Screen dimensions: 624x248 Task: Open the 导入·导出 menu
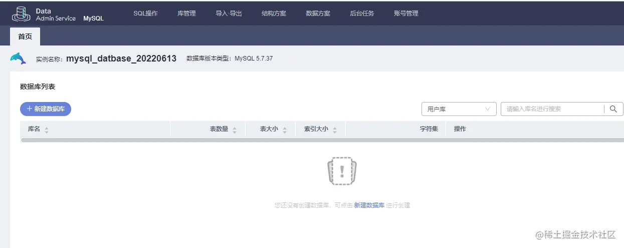point(229,13)
